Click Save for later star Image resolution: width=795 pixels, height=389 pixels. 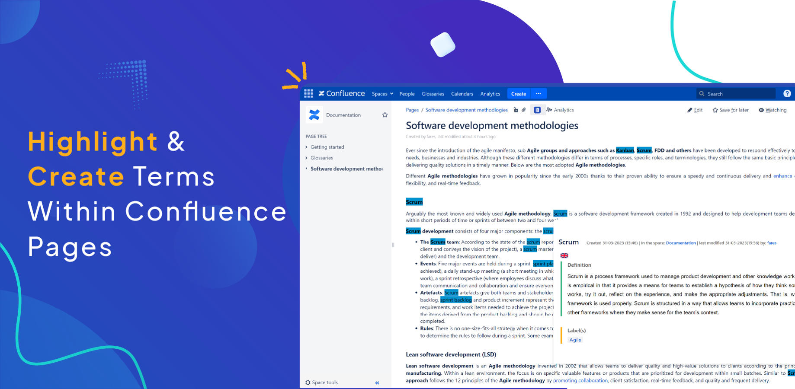(x=731, y=110)
